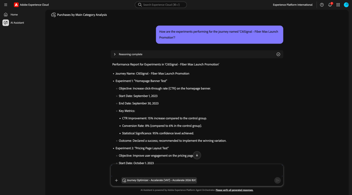Expand the Reasoning complete section
Viewport: 352px width, 195px height.
[197, 54]
